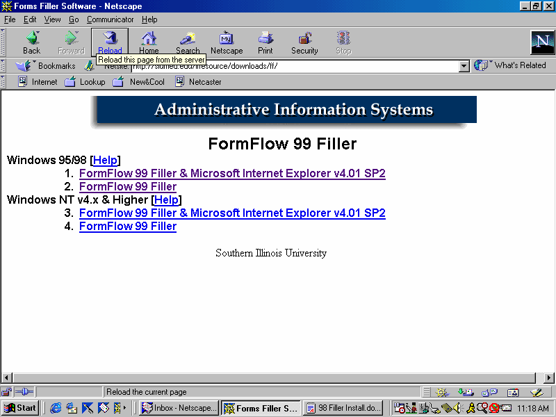Click the horizontal scrollbar right arrow
Screen dimensions: 556x417
[549, 378]
